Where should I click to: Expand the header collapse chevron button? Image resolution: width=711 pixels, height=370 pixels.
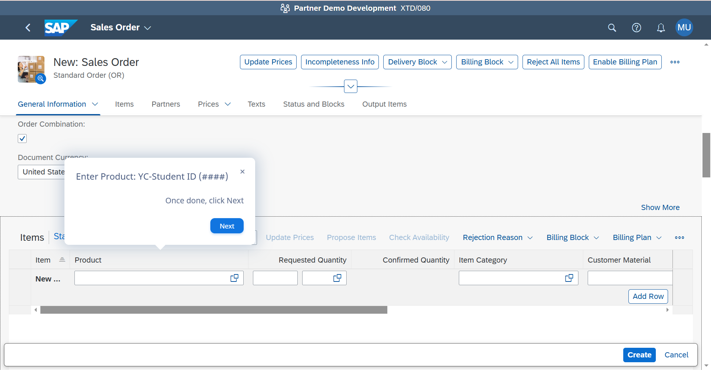coord(350,86)
